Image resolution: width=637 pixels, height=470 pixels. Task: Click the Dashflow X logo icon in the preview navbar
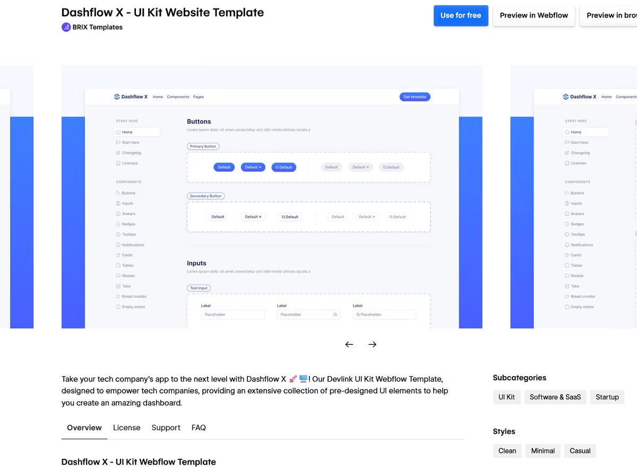[117, 97]
